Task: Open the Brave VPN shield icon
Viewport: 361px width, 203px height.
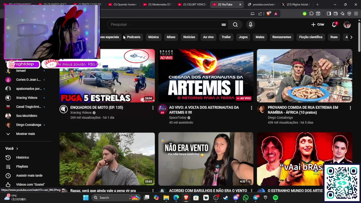Action: tap(349, 14)
